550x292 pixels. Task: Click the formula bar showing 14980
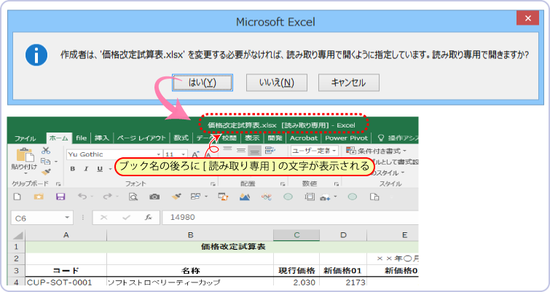coord(290,218)
